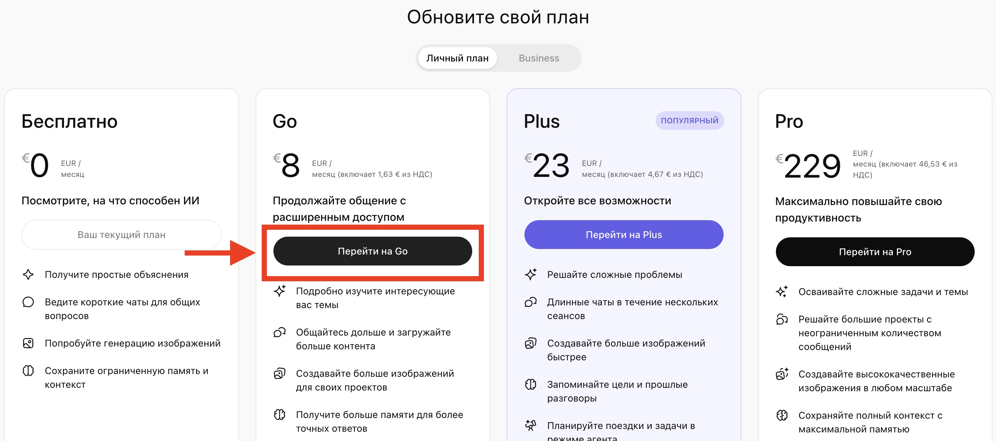Select the 'Личный план' tab
996x441 pixels.
point(457,58)
